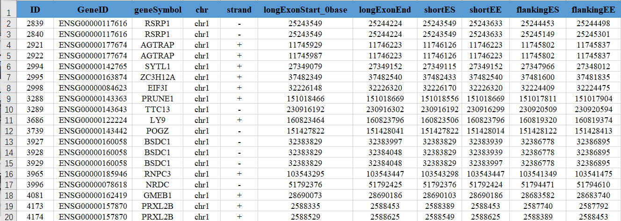
Task: Click ID cell containing 2839
Action: [35, 23]
